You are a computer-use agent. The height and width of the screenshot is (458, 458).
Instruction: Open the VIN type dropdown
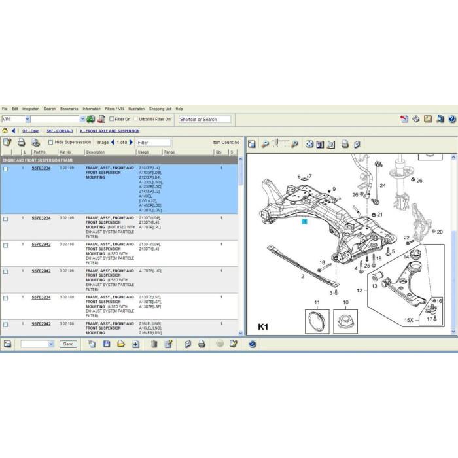click(x=27, y=119)
